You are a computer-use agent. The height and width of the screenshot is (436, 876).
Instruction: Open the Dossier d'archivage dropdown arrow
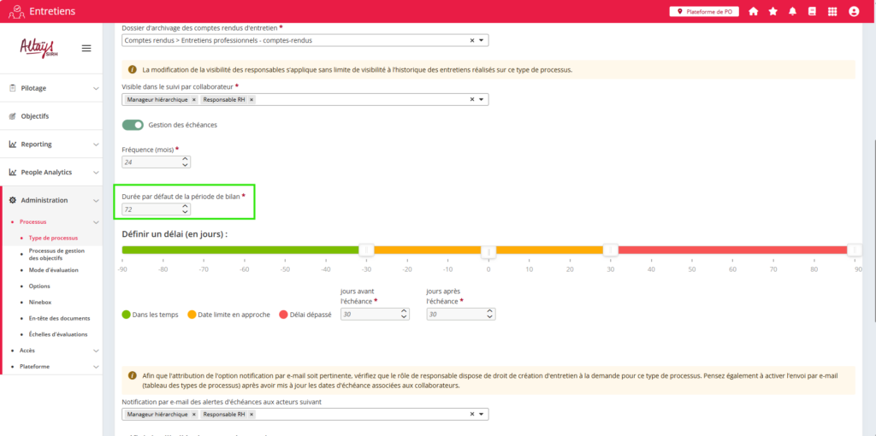pyautogui.click(x=481, y=40)
